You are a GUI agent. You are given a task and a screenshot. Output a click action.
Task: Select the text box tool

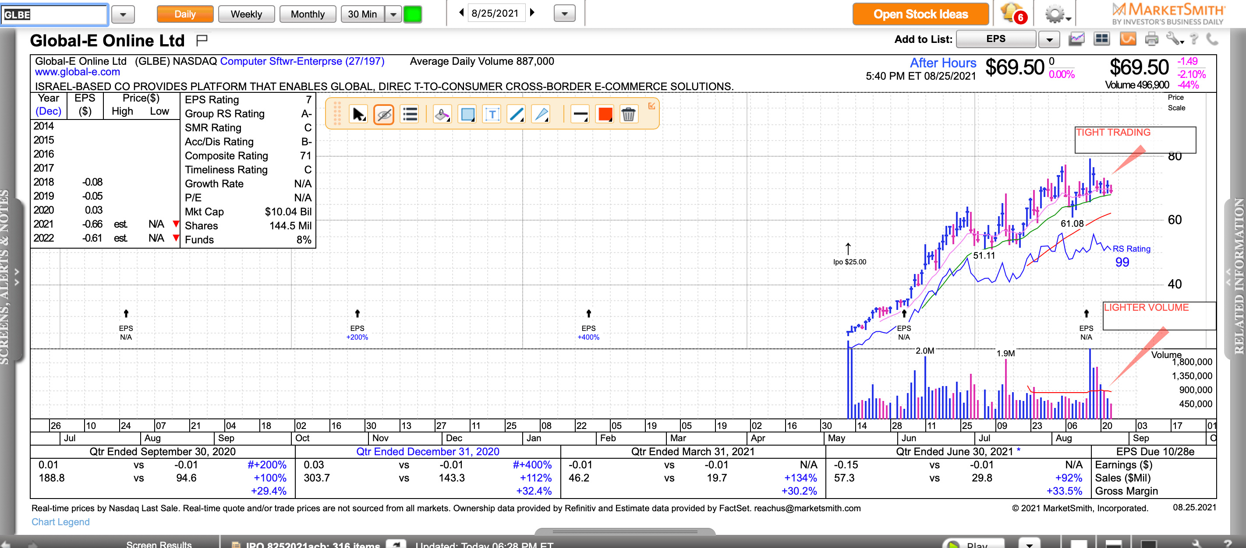(492, 115)
